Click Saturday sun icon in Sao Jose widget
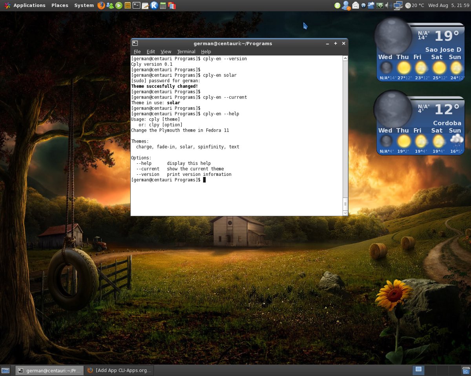 (439, 68)
